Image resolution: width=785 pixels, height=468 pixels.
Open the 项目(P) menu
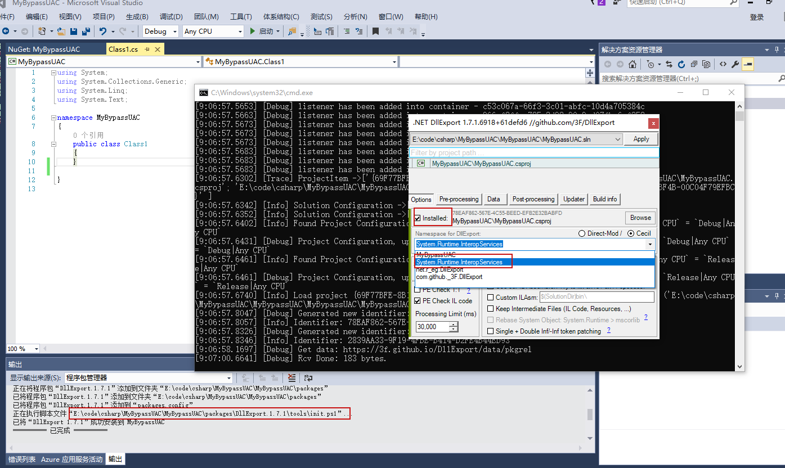(104, 17)
